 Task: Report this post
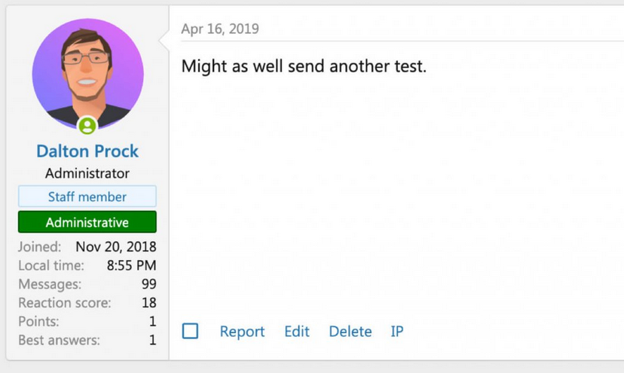(242, 332)
